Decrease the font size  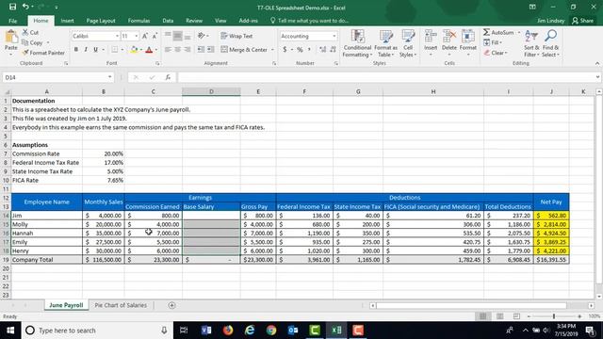pos(155,36)
